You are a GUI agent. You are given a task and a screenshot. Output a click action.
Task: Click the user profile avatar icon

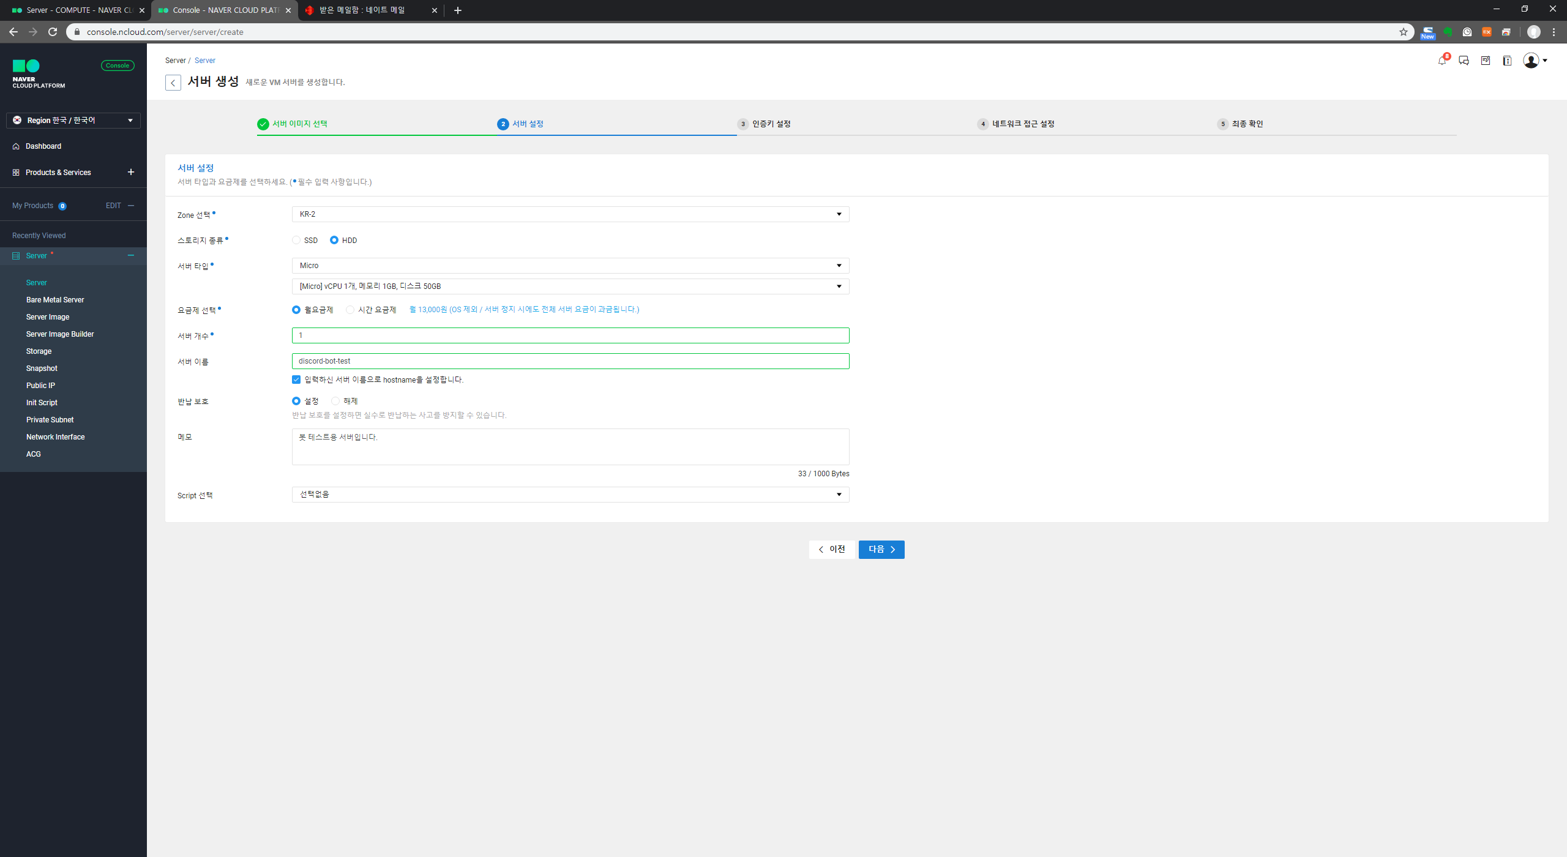[x=1531, y=61]
